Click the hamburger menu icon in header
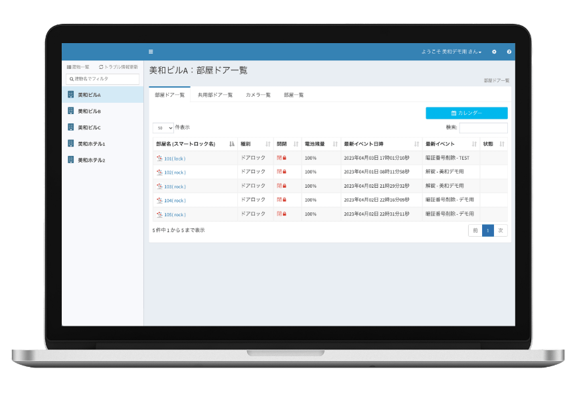This screenshot has height=398, width=579. coord(151,52)
